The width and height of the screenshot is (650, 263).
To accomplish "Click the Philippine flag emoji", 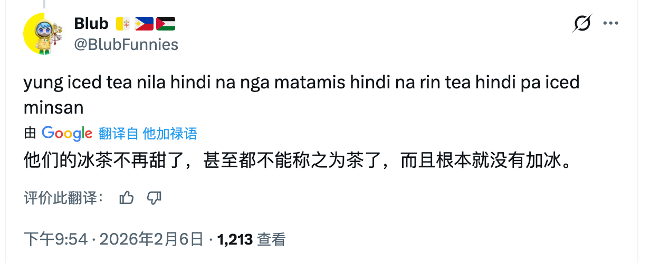I will pos(144,24).
